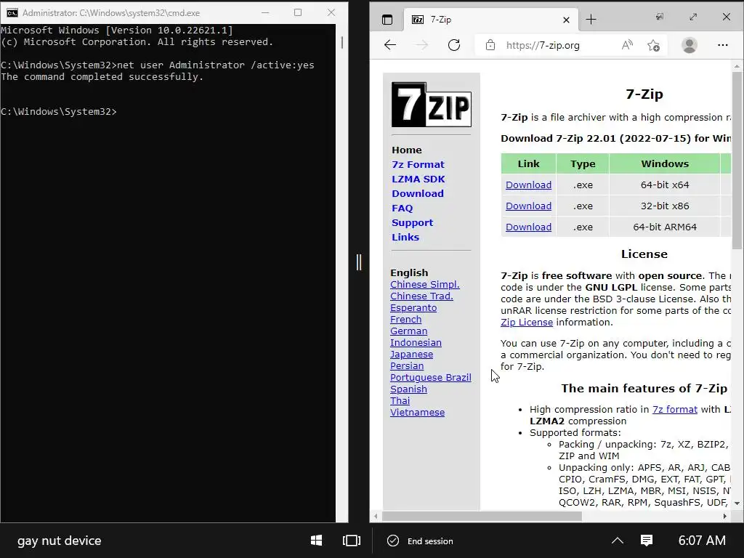Click the Windows table header
The image size is (744, 558).
pos(665,163)
